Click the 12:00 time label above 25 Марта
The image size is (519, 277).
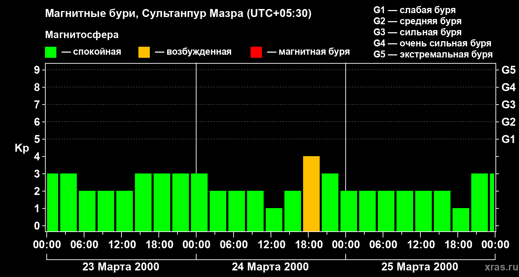coord(420,245)
